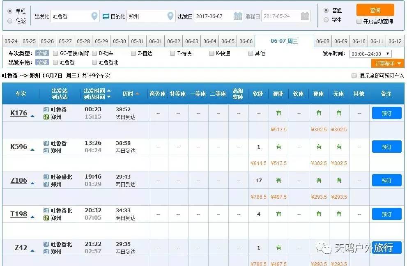Viewport: 407px width, 266px height.
Task: Click the departure city location pin icon
Action: pos(95,16)
